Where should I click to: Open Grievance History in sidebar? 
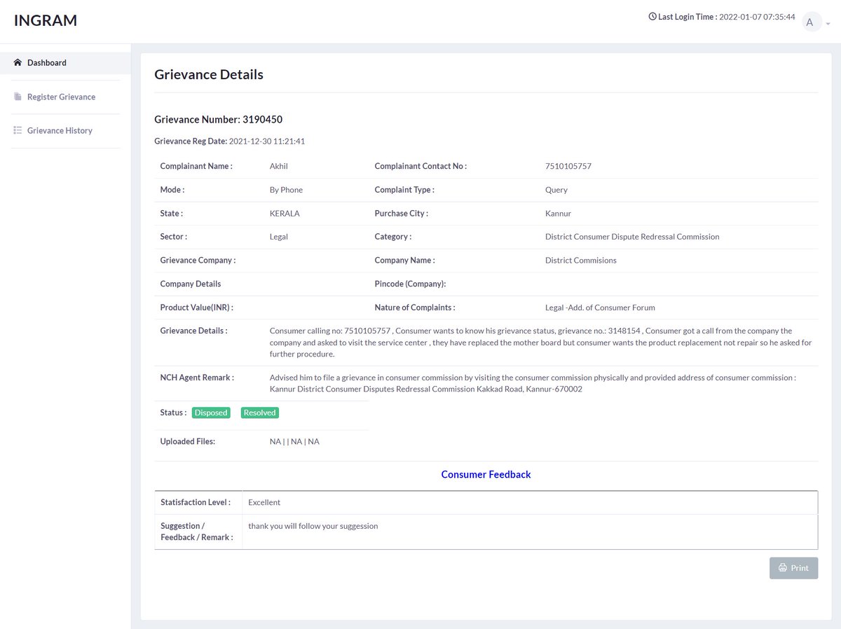(60, 130)
